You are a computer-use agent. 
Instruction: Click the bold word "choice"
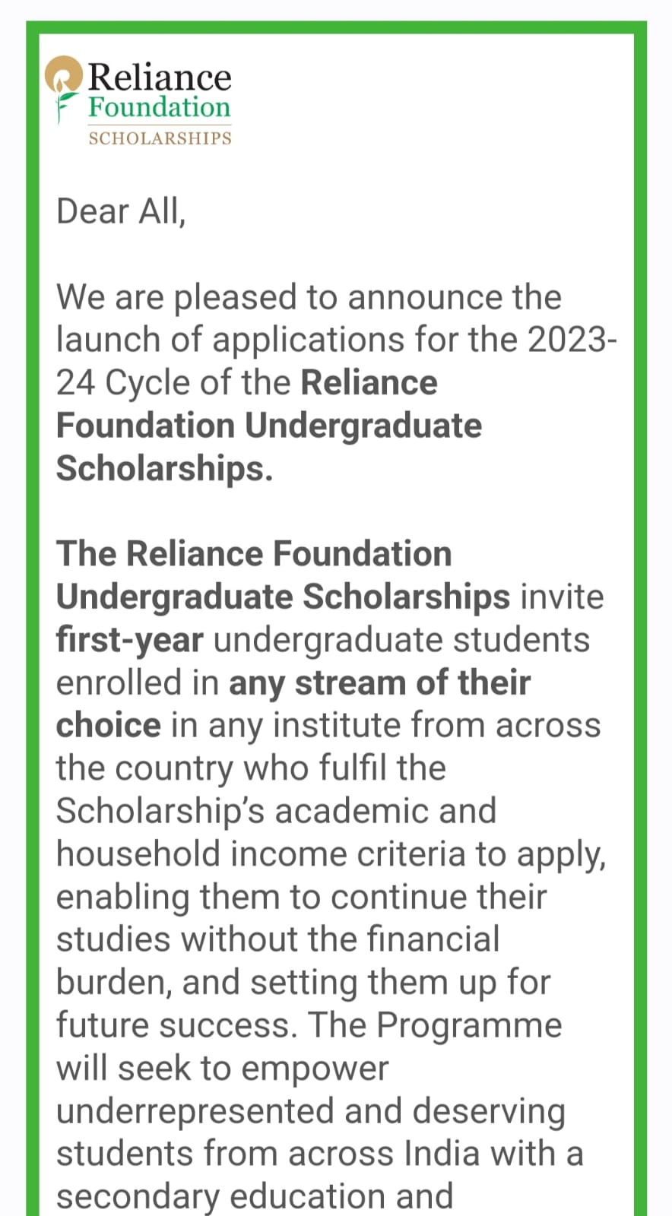point(109,725)
